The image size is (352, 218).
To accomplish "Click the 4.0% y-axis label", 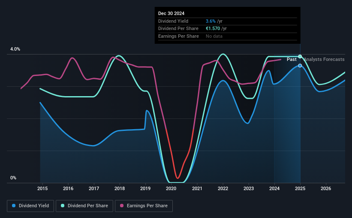I will point(15,49).
